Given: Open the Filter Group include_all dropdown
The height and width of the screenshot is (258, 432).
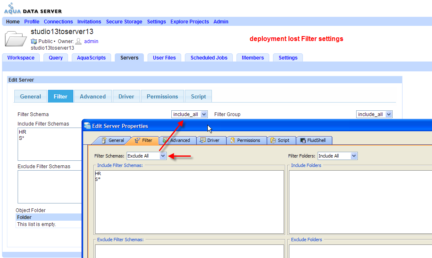Looking at the screenshot, I should pyautogui.click(x=374, y=114).
